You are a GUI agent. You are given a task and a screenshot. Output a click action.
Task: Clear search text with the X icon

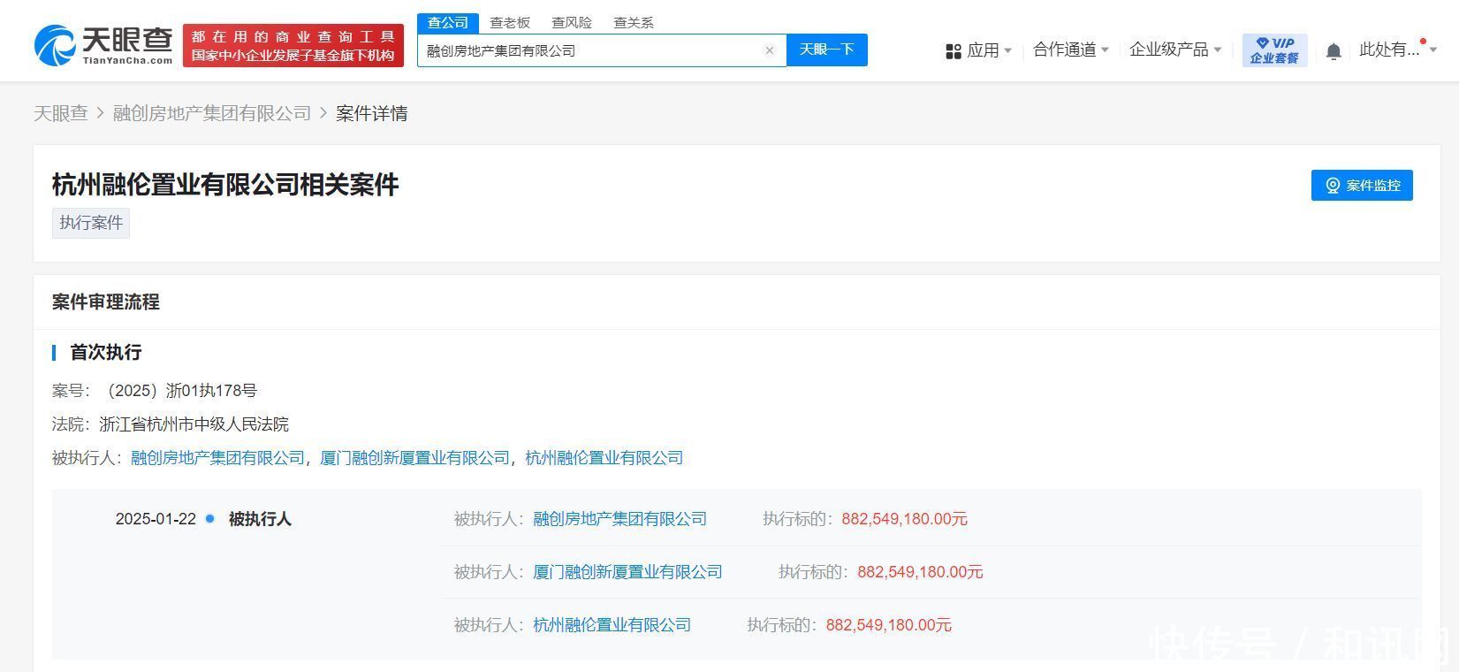[770, 50]
